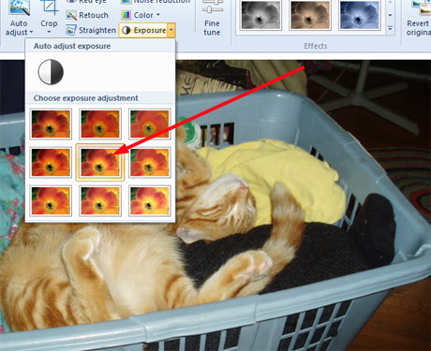Viewport: 431px width, 351px height.
Task: Expand the full Effects gallery
Action: (x=390, y=29)
